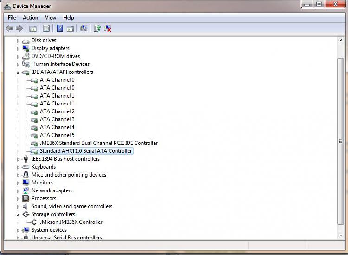
Task: Click the DVD/CD-ROM drives icon
Action: [x=26, y=56]
